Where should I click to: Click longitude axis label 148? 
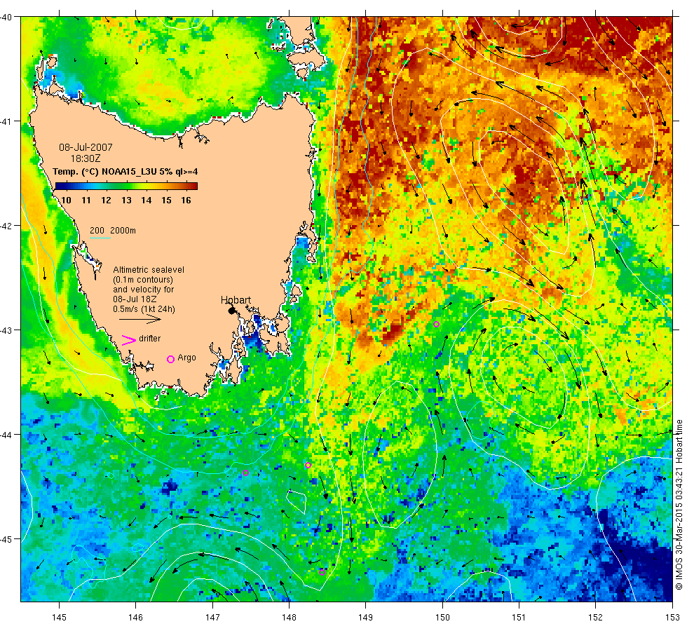pos(289,618)
